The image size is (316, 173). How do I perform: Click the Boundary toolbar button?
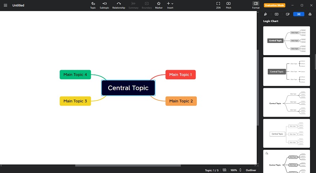147,6
